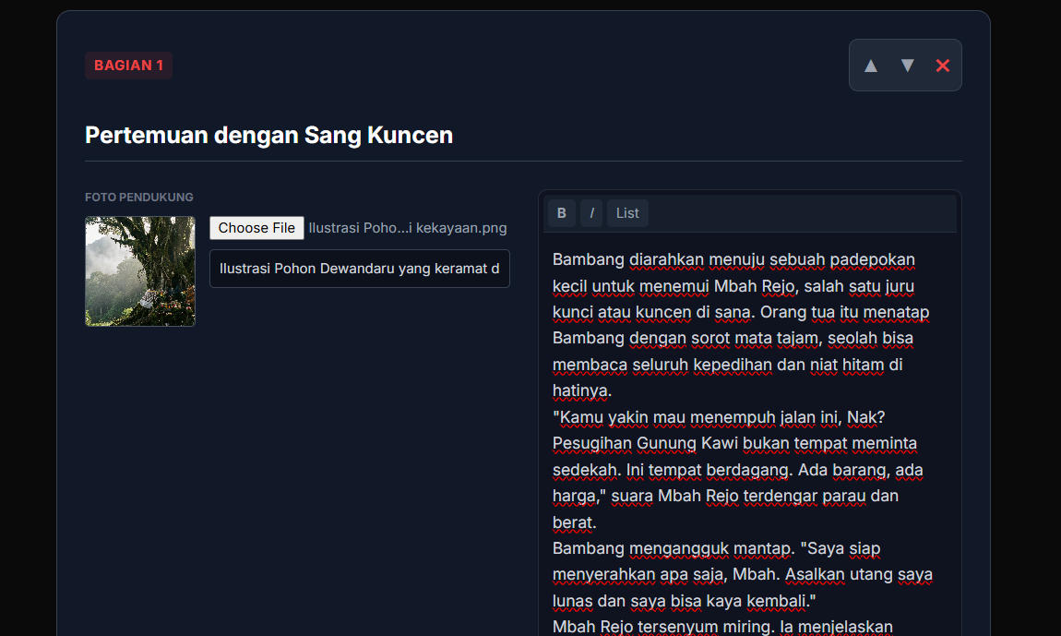Click the word 'berat.' in the editor
This screenshot has height=636, width=1061.
(x=574, y=522)
